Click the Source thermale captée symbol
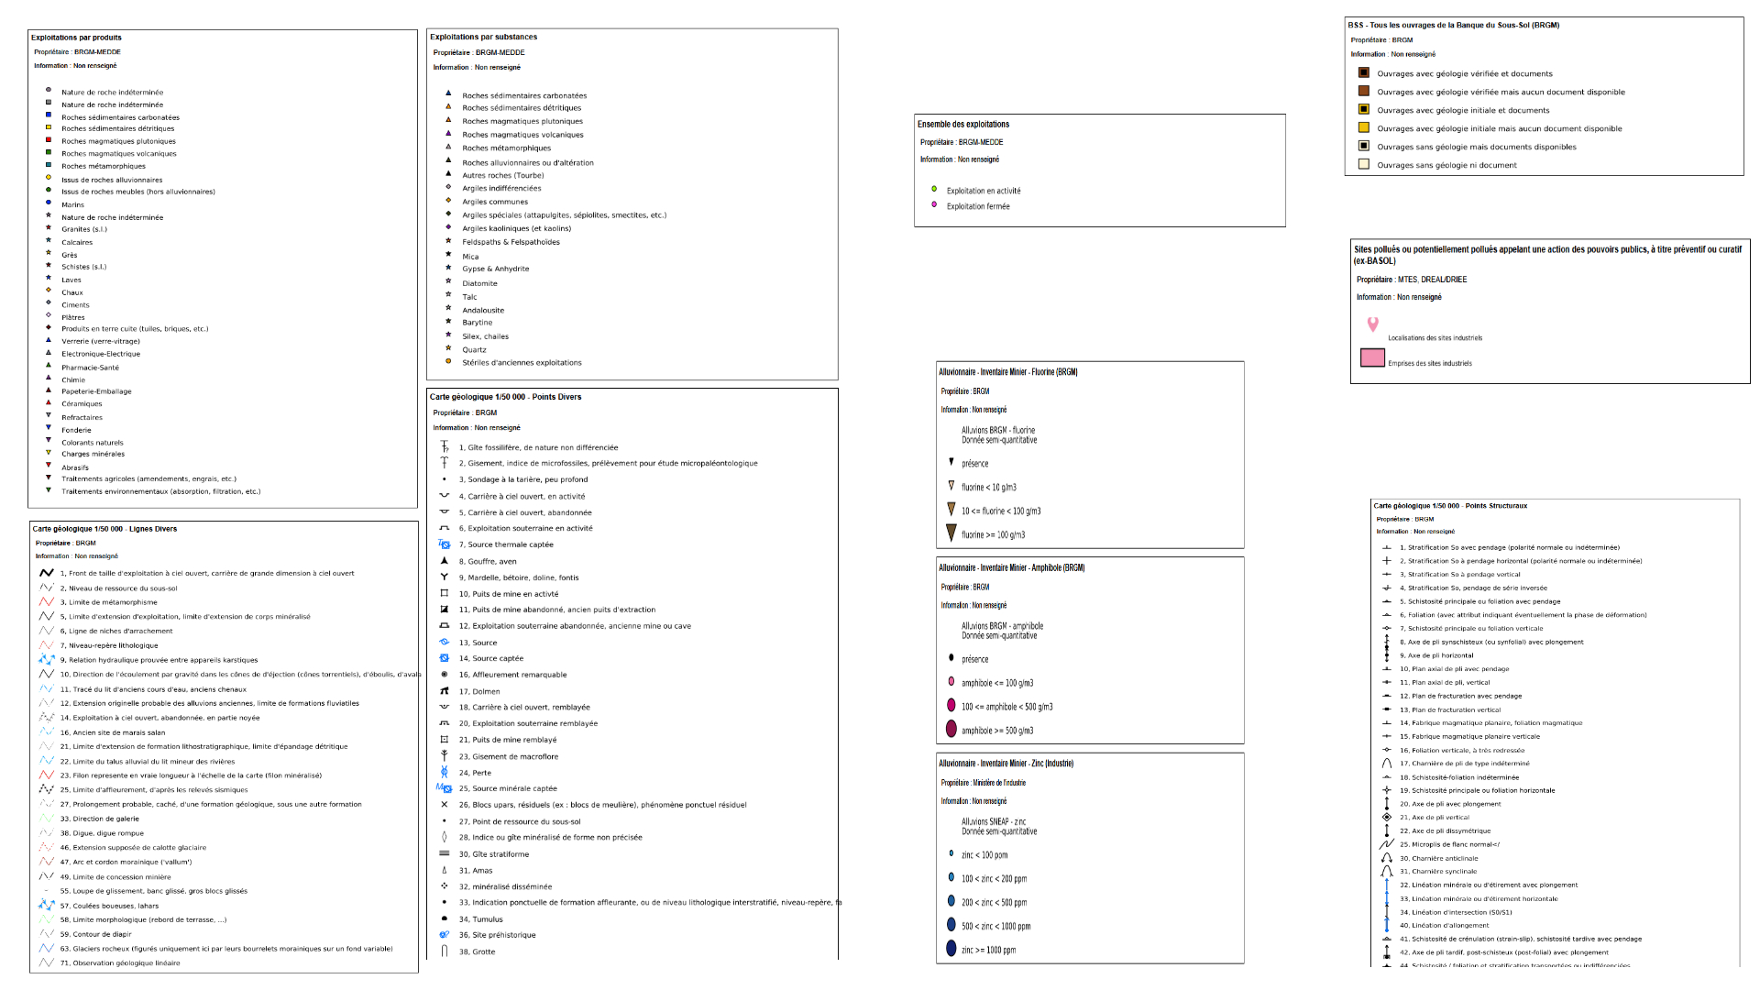 pos(445,544)
